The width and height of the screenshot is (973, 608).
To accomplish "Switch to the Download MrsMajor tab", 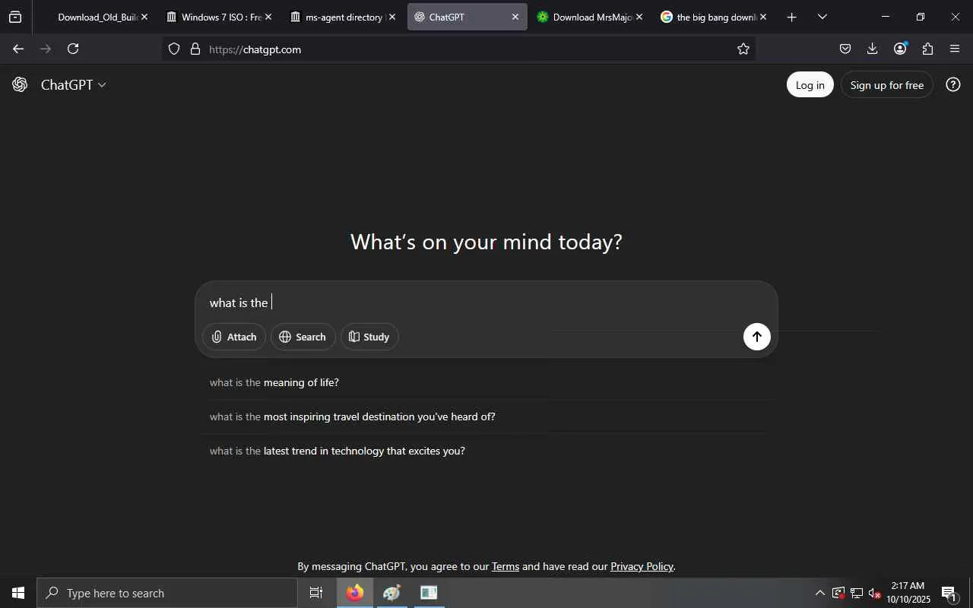I will click(591, 17).
